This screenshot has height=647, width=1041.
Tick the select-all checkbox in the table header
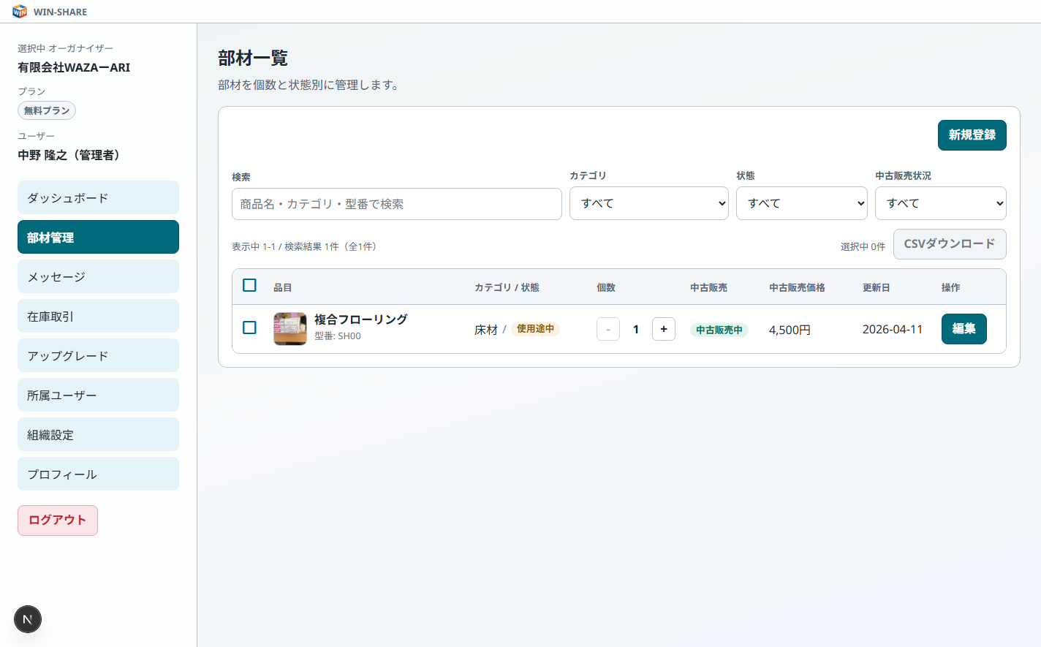pyautogui.click(x=249, y=285)
